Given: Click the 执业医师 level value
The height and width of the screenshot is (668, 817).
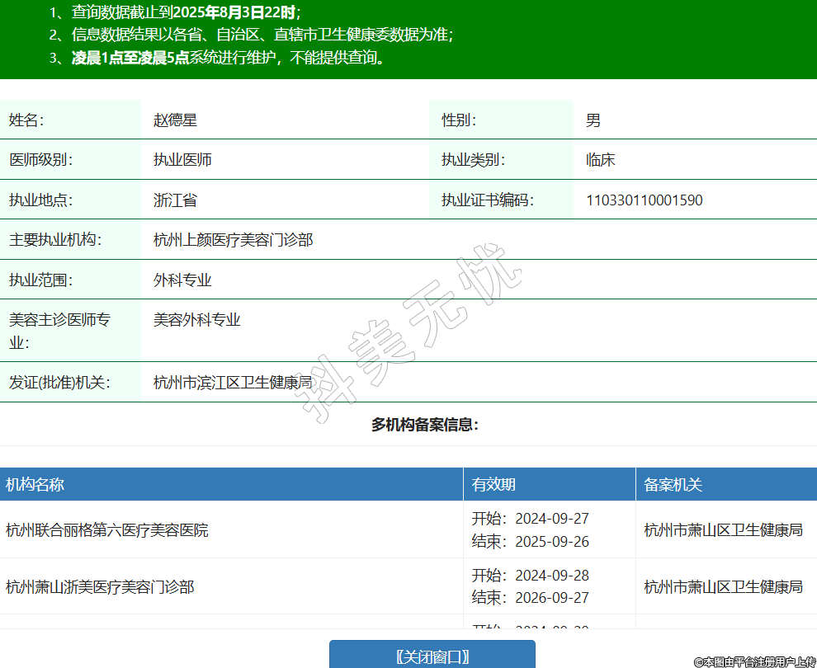Looking at the screenshot, I should (182, 160).
